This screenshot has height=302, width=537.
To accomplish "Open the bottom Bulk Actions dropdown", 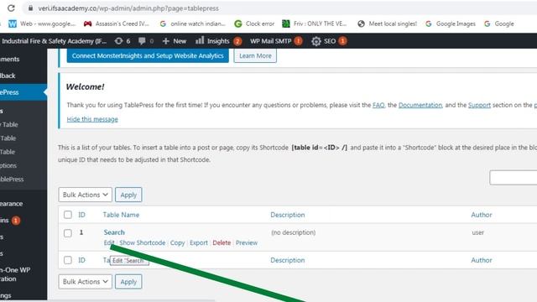I will [x=85, y=282].
